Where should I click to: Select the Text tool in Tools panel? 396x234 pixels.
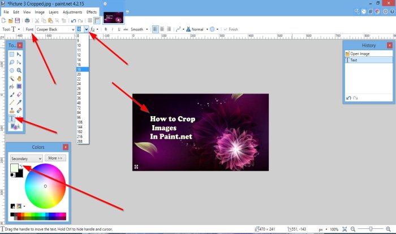tap(12, 118)
